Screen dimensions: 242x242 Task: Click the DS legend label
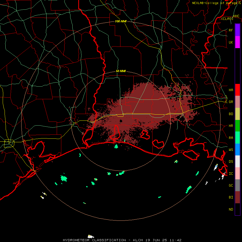[x=231, y=161]
